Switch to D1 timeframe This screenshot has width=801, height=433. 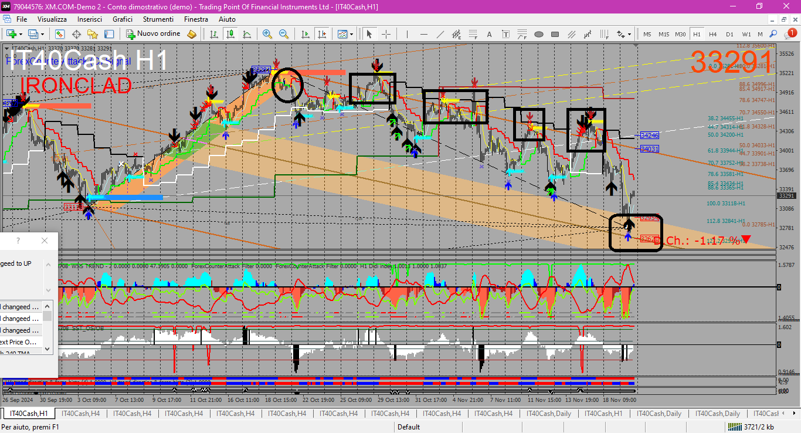729,34
